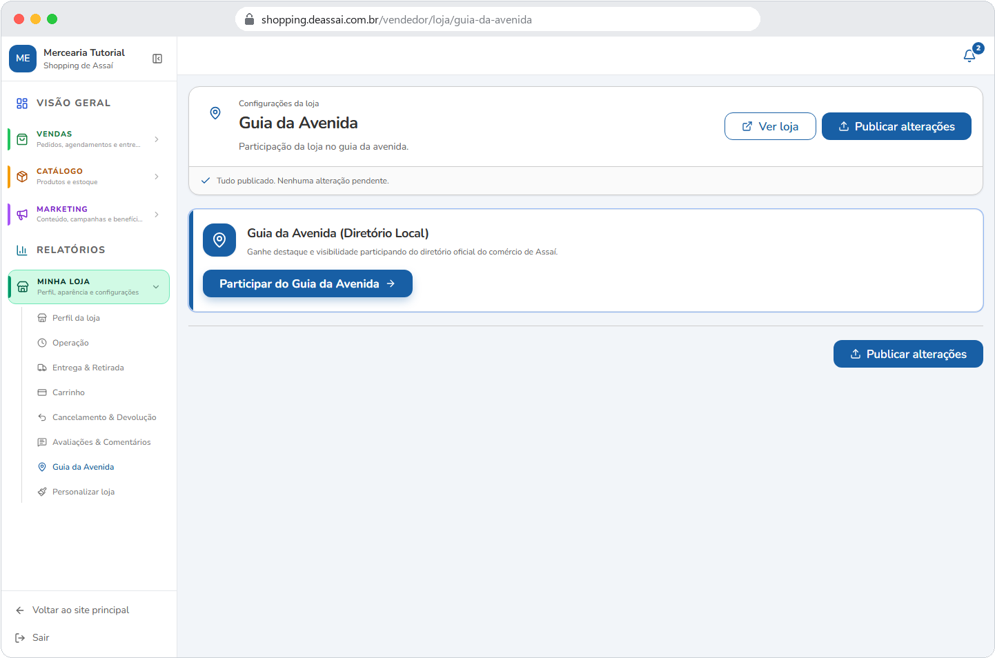Click the Ver loja button
This screenshot has width=995, height=658.
(770, 126)
